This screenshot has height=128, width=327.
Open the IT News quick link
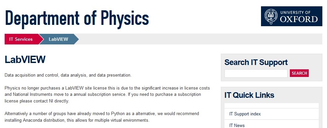point(272,125)
